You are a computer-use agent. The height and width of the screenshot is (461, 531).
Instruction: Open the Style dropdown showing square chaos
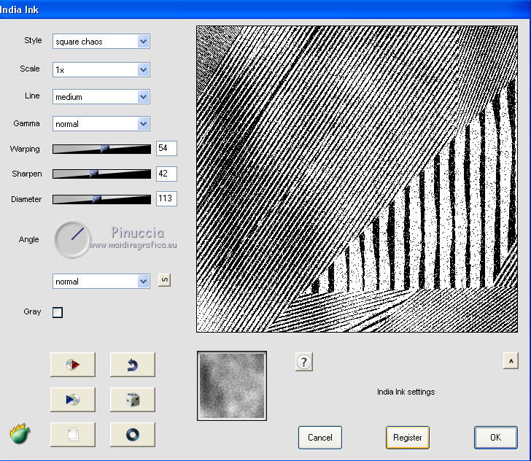click(x=143, y=42)
